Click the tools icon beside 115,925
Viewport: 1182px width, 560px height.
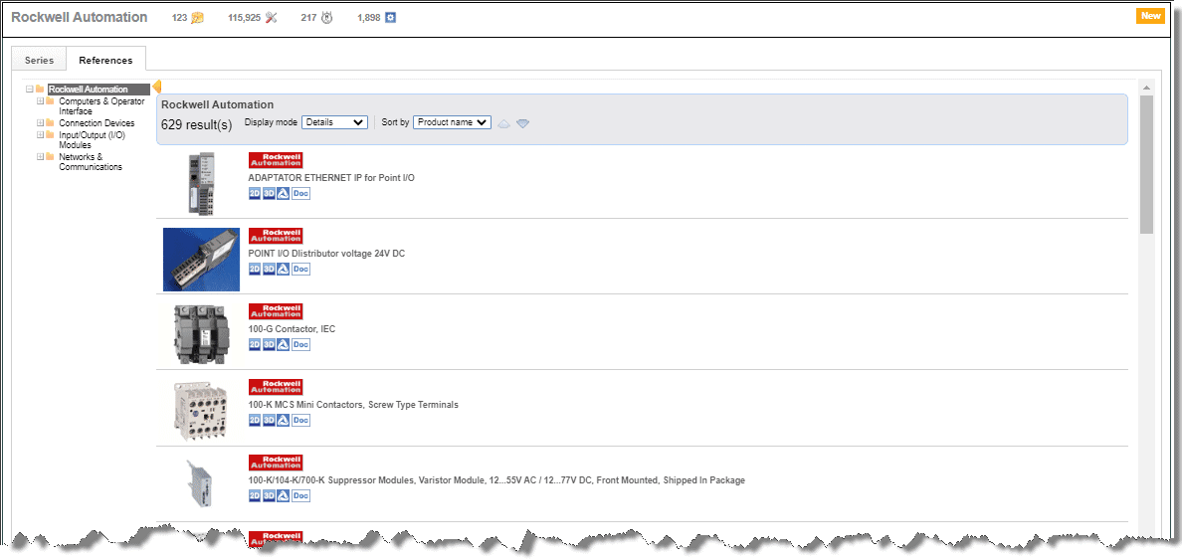(x=271, y=17)
